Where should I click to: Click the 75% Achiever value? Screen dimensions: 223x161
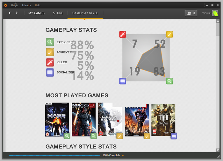click(83, 55)
